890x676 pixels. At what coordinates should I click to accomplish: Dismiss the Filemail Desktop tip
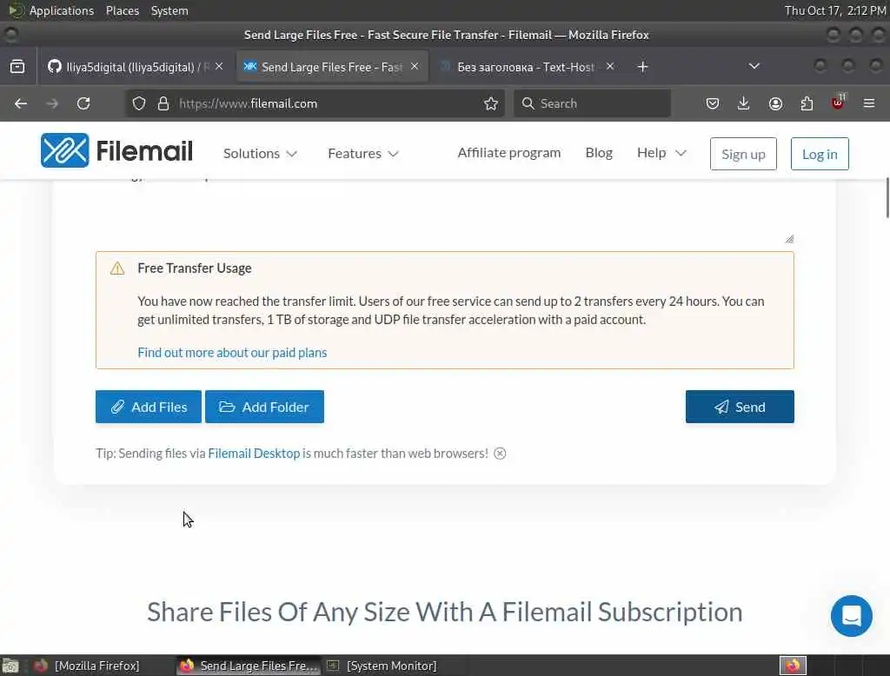click(500, 454)
